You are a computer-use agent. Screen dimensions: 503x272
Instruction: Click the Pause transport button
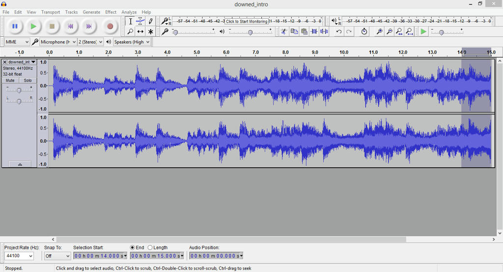(x=15, y=27)
